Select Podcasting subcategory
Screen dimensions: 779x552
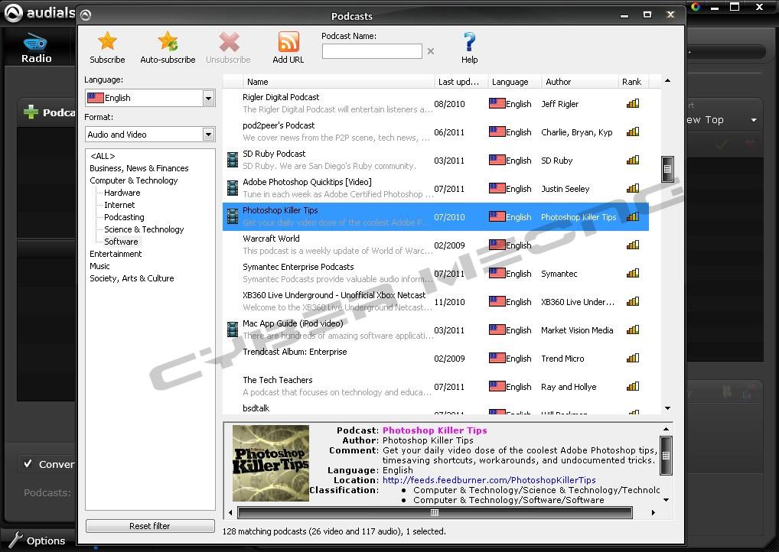click(124, 217)
